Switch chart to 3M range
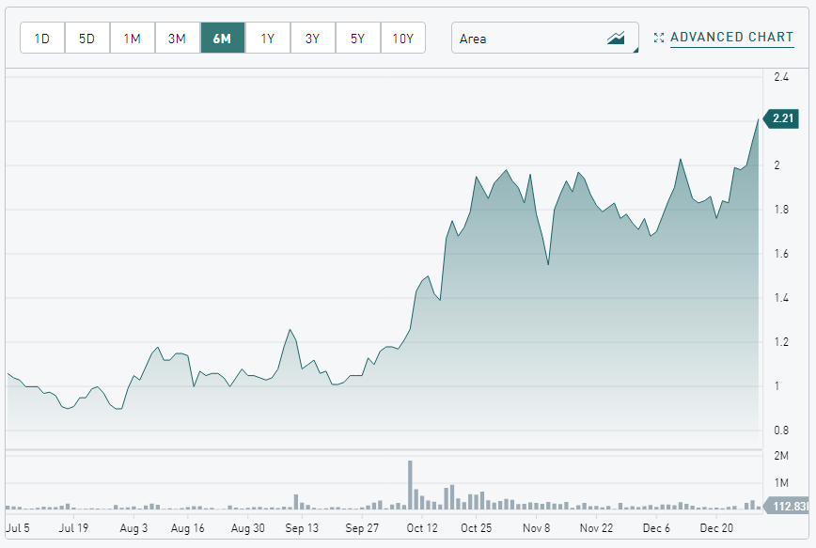 (177, 38)
